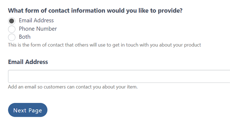
Task: Click the empty circle beside Both
Action: click(x=11, y=37)
